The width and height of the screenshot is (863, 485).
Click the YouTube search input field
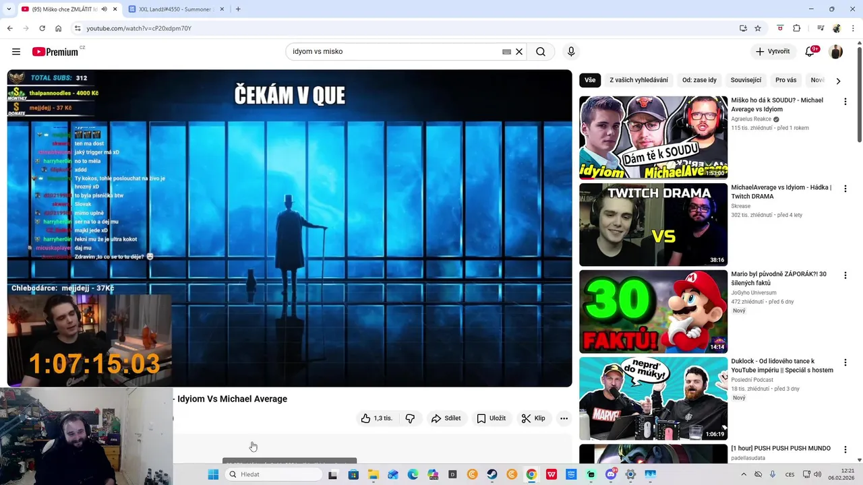tap(394, 52)
